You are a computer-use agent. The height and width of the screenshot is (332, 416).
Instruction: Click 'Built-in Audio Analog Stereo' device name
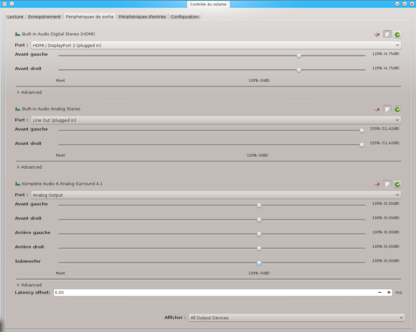pos(51,109)
